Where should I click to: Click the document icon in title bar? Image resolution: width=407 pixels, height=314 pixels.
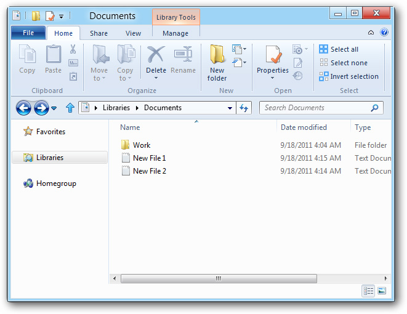coord(17,16)
